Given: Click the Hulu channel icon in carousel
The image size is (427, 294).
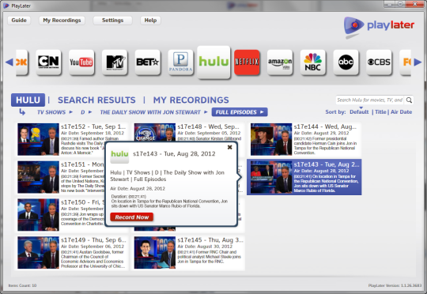Looking at the screenshot, I should pos(213,62).
